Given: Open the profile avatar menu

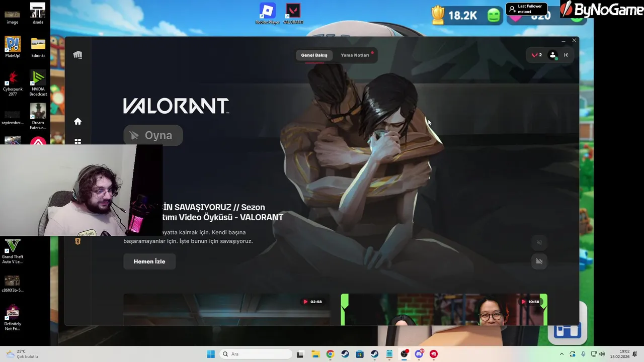Looking at the screenshot, I should pos(553,55).
